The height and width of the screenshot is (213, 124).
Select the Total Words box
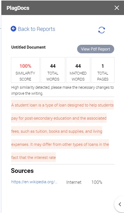tap(53, 70)
